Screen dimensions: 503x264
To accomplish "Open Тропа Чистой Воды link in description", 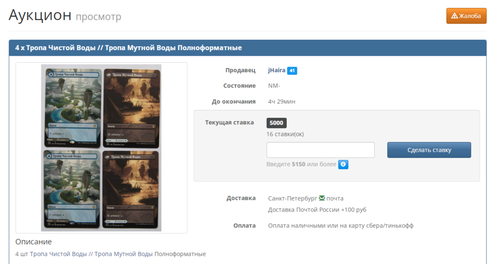I will [58, 254].
